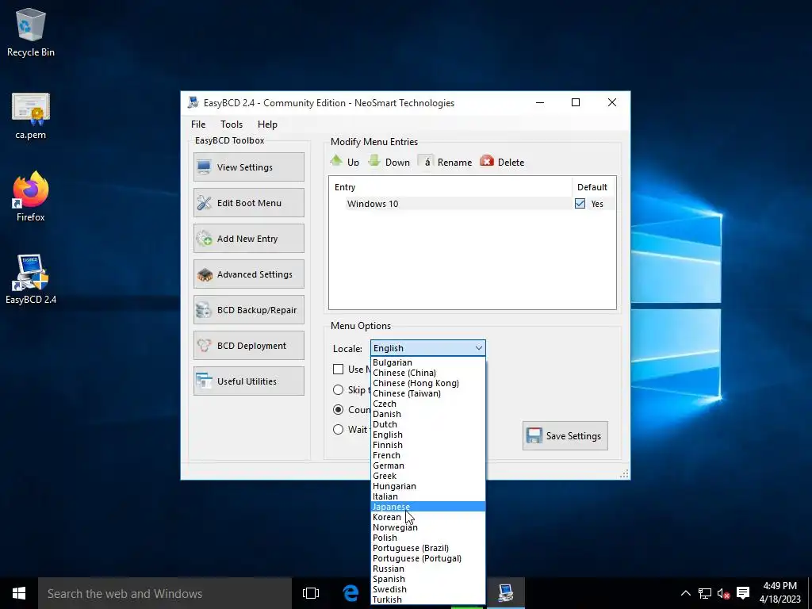The image size is (812, 609).
Task: Select French locale option
Action: (x=428, y=455)
